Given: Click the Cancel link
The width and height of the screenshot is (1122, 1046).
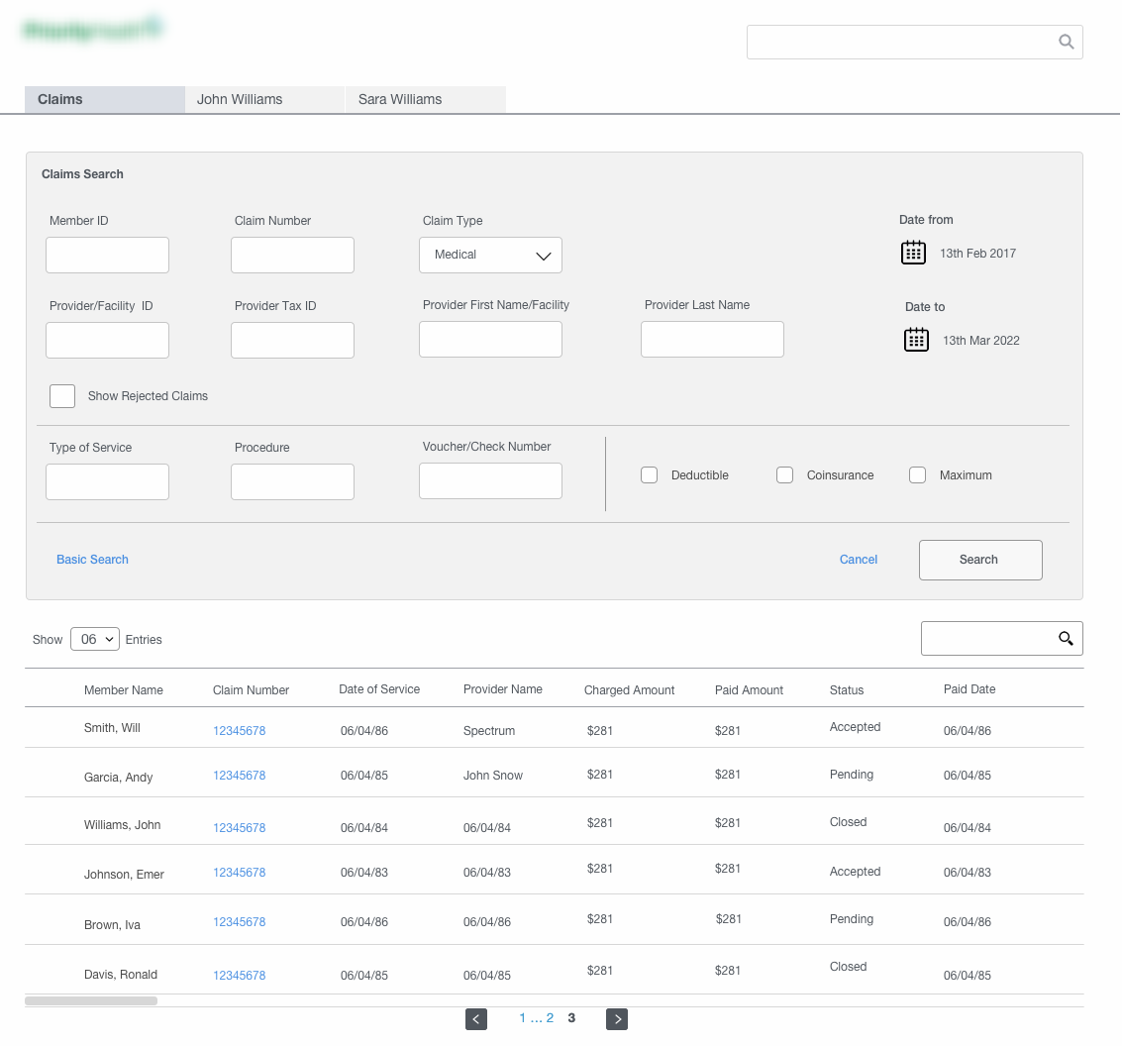Looking at the screenshot, I should [859, 560].
